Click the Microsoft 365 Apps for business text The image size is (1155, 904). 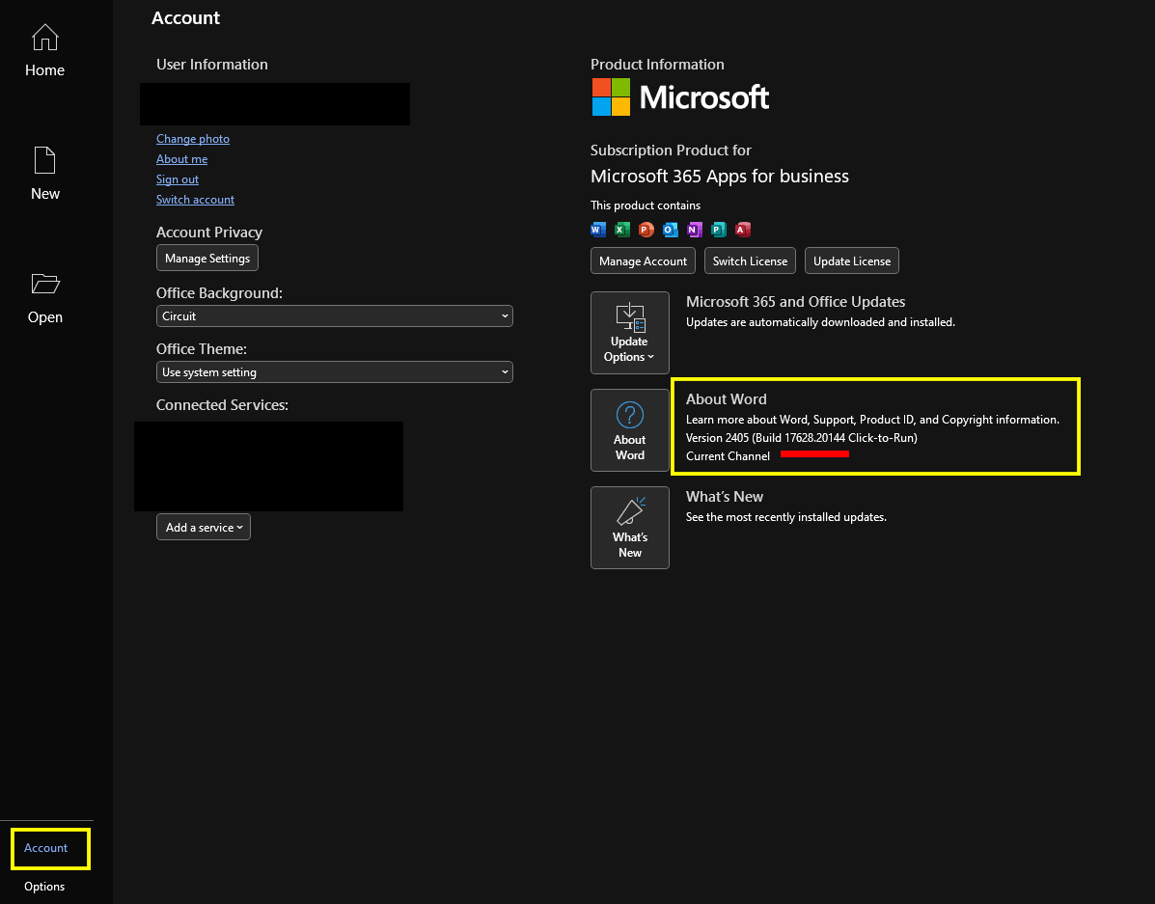click(720, 177)
